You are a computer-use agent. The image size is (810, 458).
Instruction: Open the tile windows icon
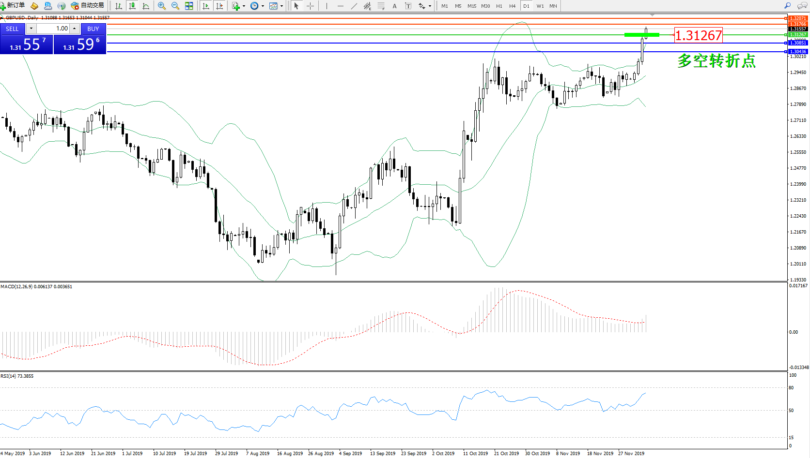(189, 6)
